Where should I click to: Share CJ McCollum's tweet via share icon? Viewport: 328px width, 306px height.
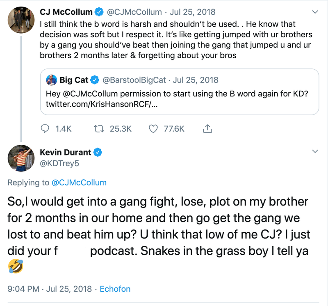(x=207, y=129)
